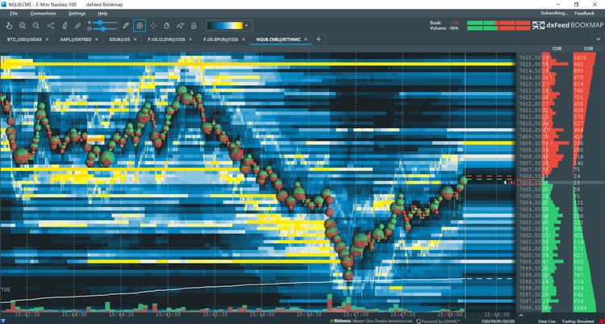Click the 7596.50 price row

tap(529, 308)
